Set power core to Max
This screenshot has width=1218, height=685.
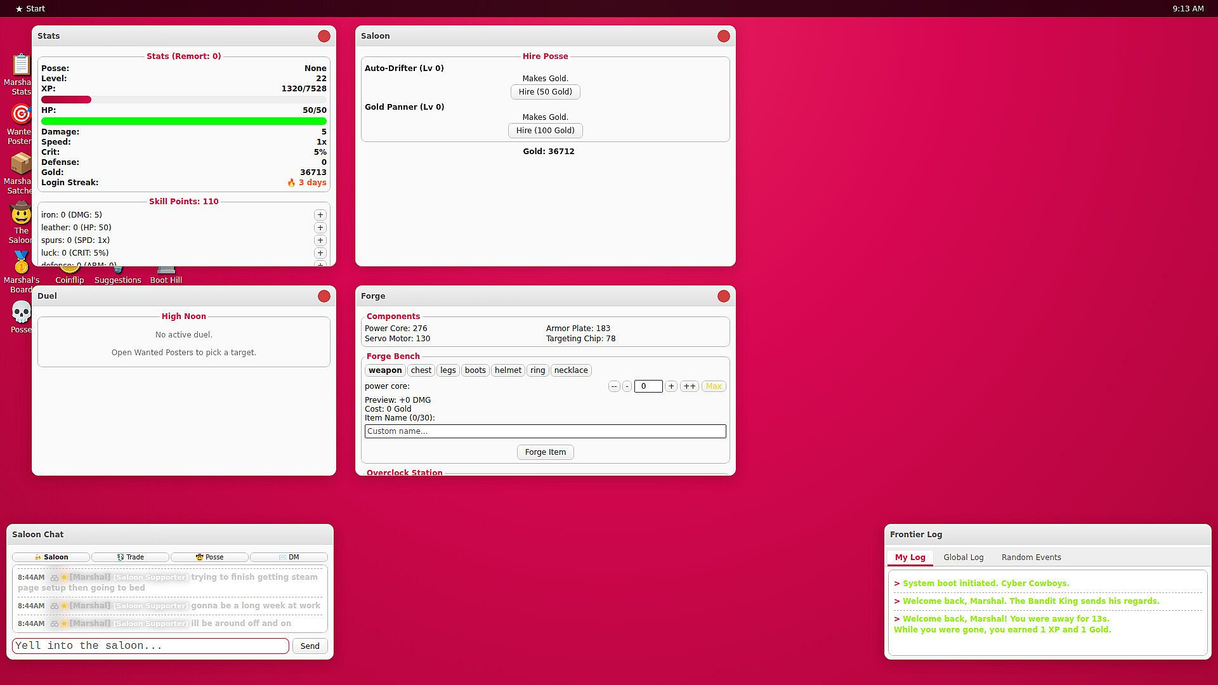[714, 386]
